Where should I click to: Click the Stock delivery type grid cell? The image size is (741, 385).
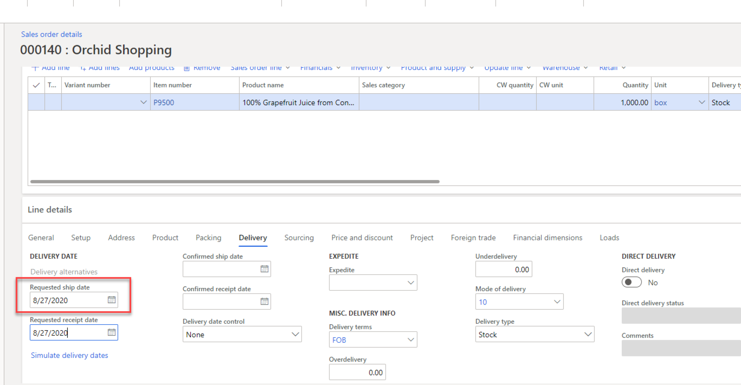(x=725, y=102)
